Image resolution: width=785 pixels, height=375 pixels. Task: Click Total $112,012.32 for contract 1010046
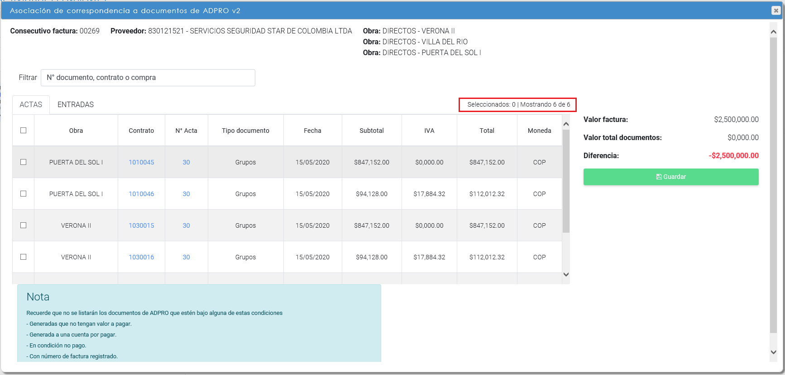(487, 194)
